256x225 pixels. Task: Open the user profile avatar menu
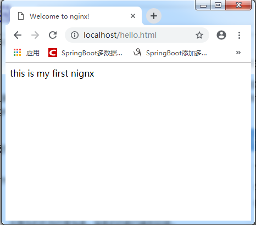tap(221, 35)
